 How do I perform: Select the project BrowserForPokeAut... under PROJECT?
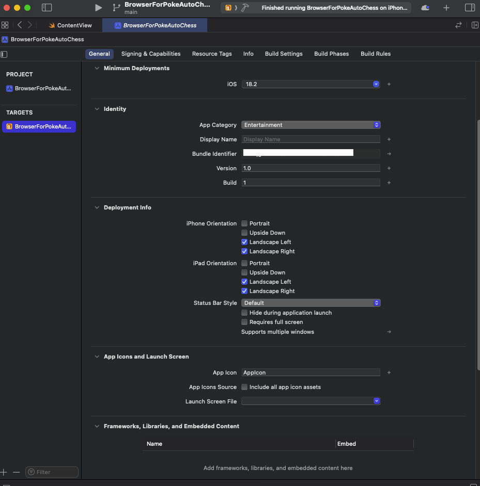[39, 89]
